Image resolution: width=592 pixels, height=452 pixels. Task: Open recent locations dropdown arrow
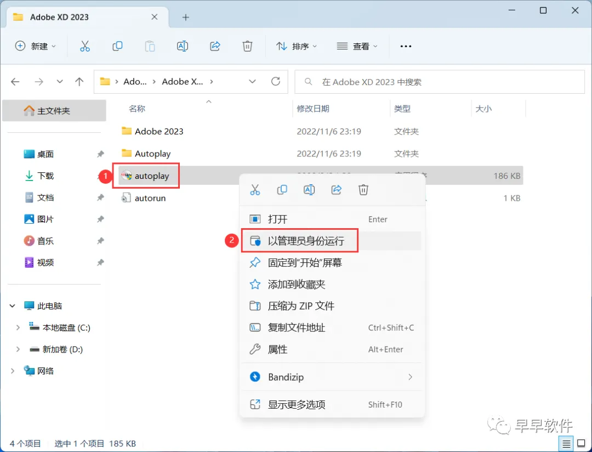pyautogui.click(x=60, y=82)
